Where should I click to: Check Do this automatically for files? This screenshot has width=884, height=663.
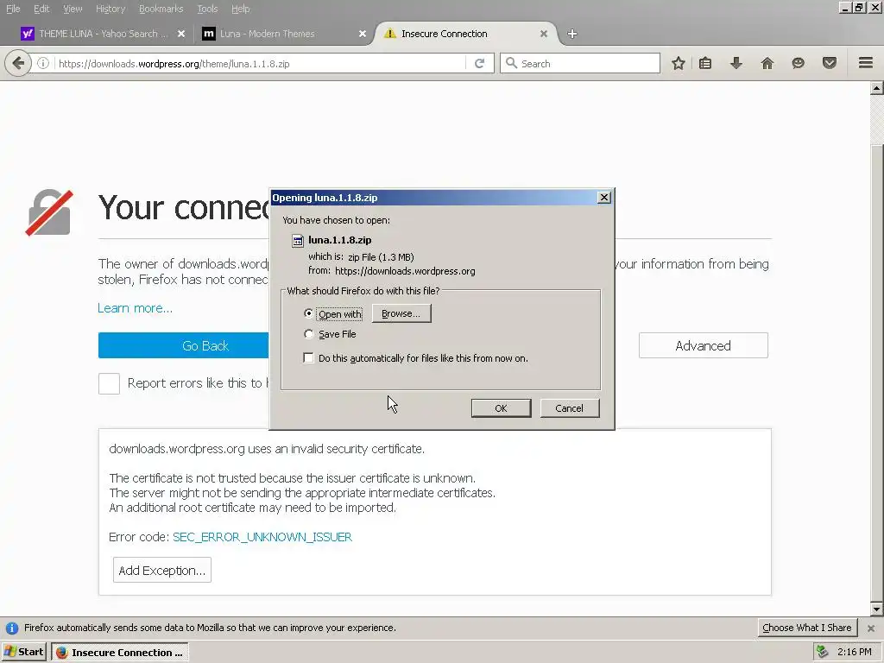click(308, 358)
